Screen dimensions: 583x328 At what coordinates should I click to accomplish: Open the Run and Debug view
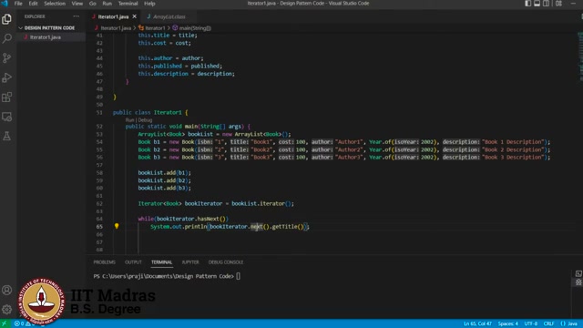tap(6, 77)
